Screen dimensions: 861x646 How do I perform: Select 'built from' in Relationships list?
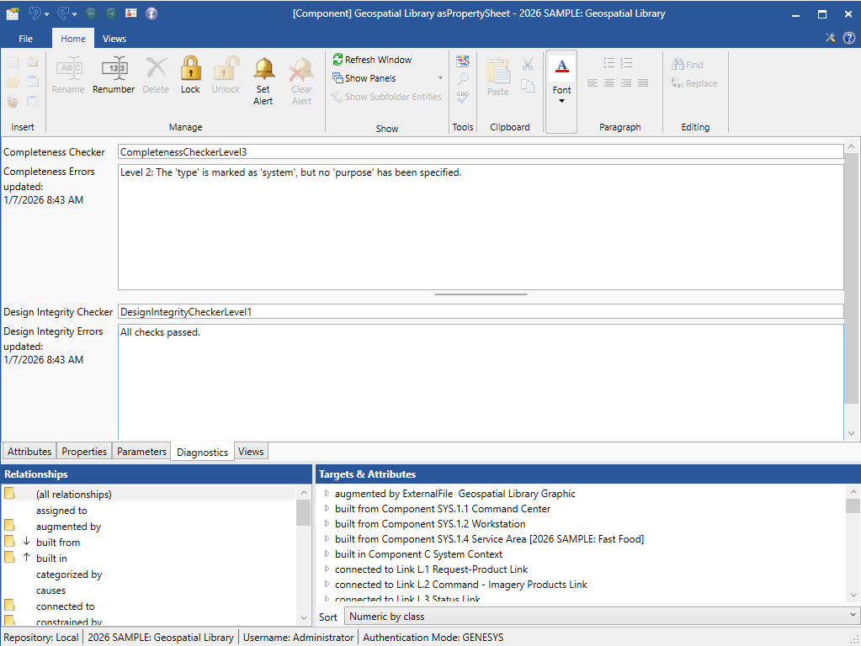point(58,543)
